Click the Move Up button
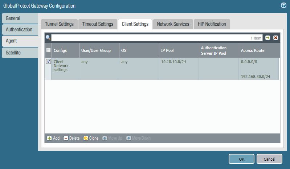 coord(112,138)
